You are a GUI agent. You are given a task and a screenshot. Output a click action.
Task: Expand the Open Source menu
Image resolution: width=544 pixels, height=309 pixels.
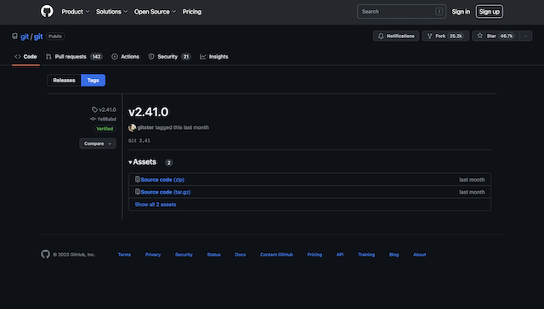click(155, 12)
